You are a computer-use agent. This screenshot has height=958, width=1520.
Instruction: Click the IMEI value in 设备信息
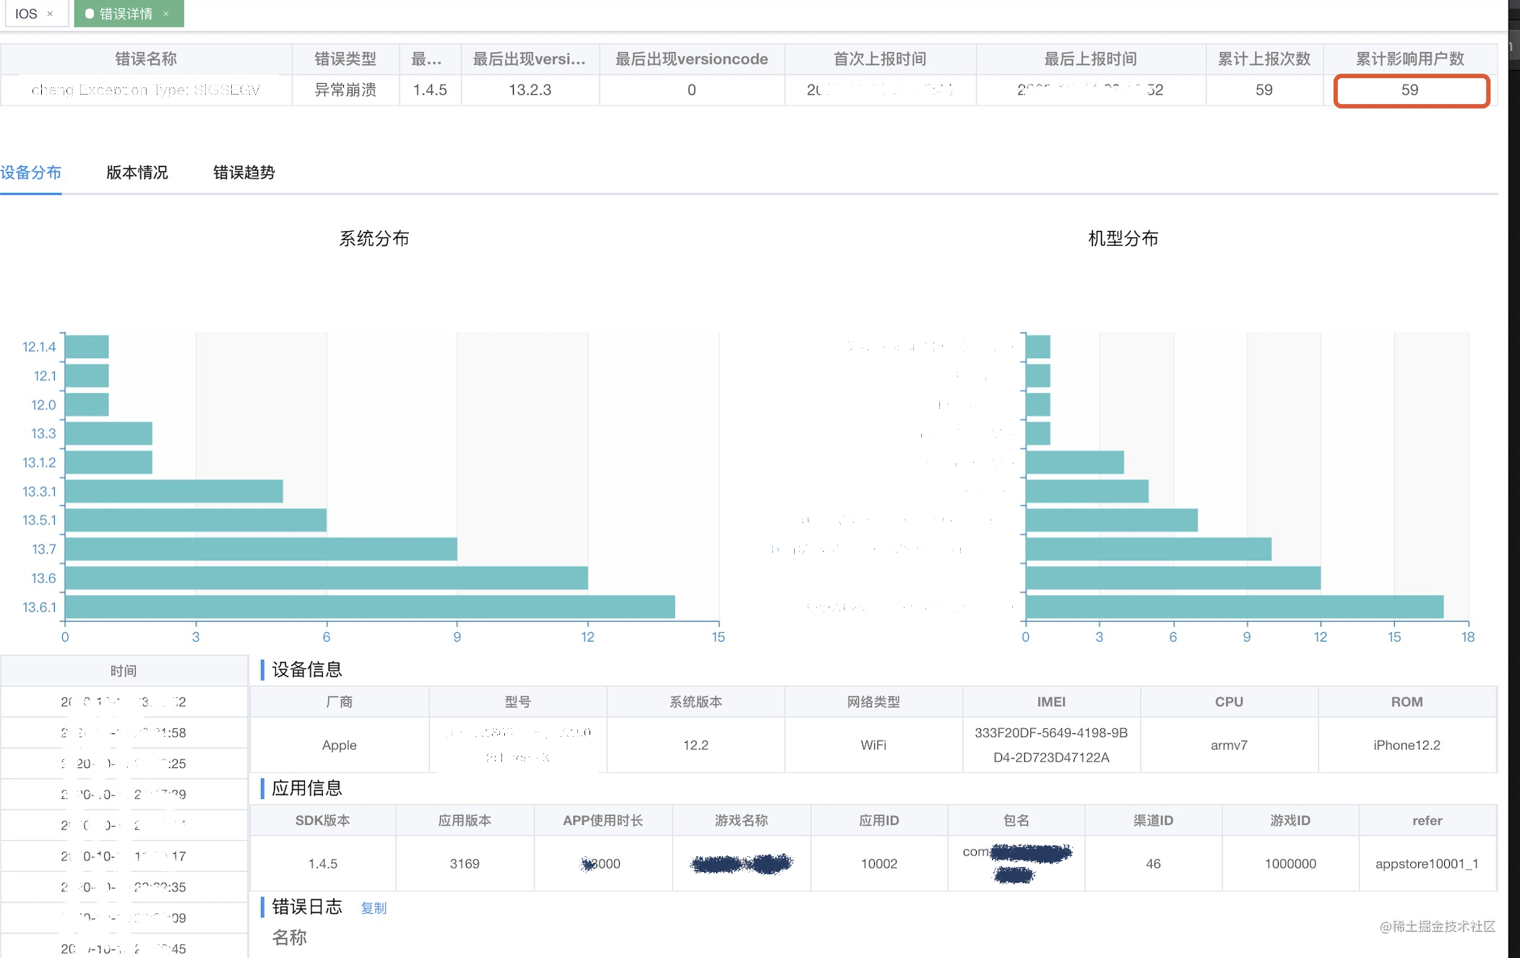pyautogui.click(x=1051, y=745)
